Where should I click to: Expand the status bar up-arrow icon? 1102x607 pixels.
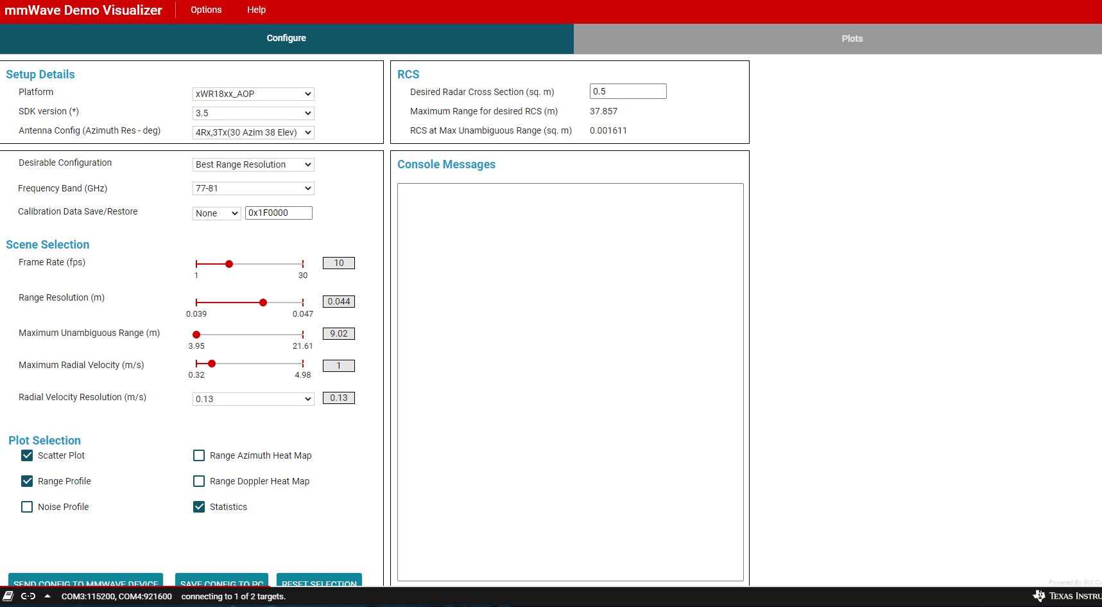point(47,596)
